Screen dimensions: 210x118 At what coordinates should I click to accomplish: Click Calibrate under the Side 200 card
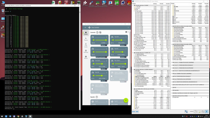click(x=103, y=81)
